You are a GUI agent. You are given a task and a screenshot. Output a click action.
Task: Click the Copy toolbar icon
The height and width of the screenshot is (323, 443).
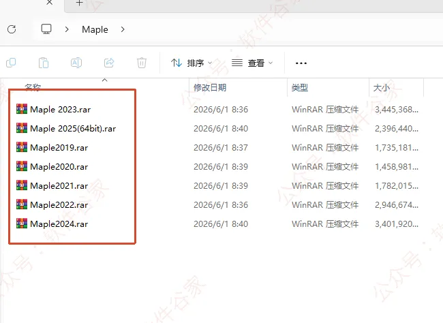tap(11, 63)
